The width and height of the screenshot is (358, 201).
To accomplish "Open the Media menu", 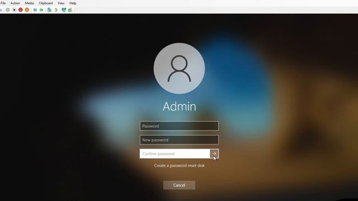I will pos(29,3).
